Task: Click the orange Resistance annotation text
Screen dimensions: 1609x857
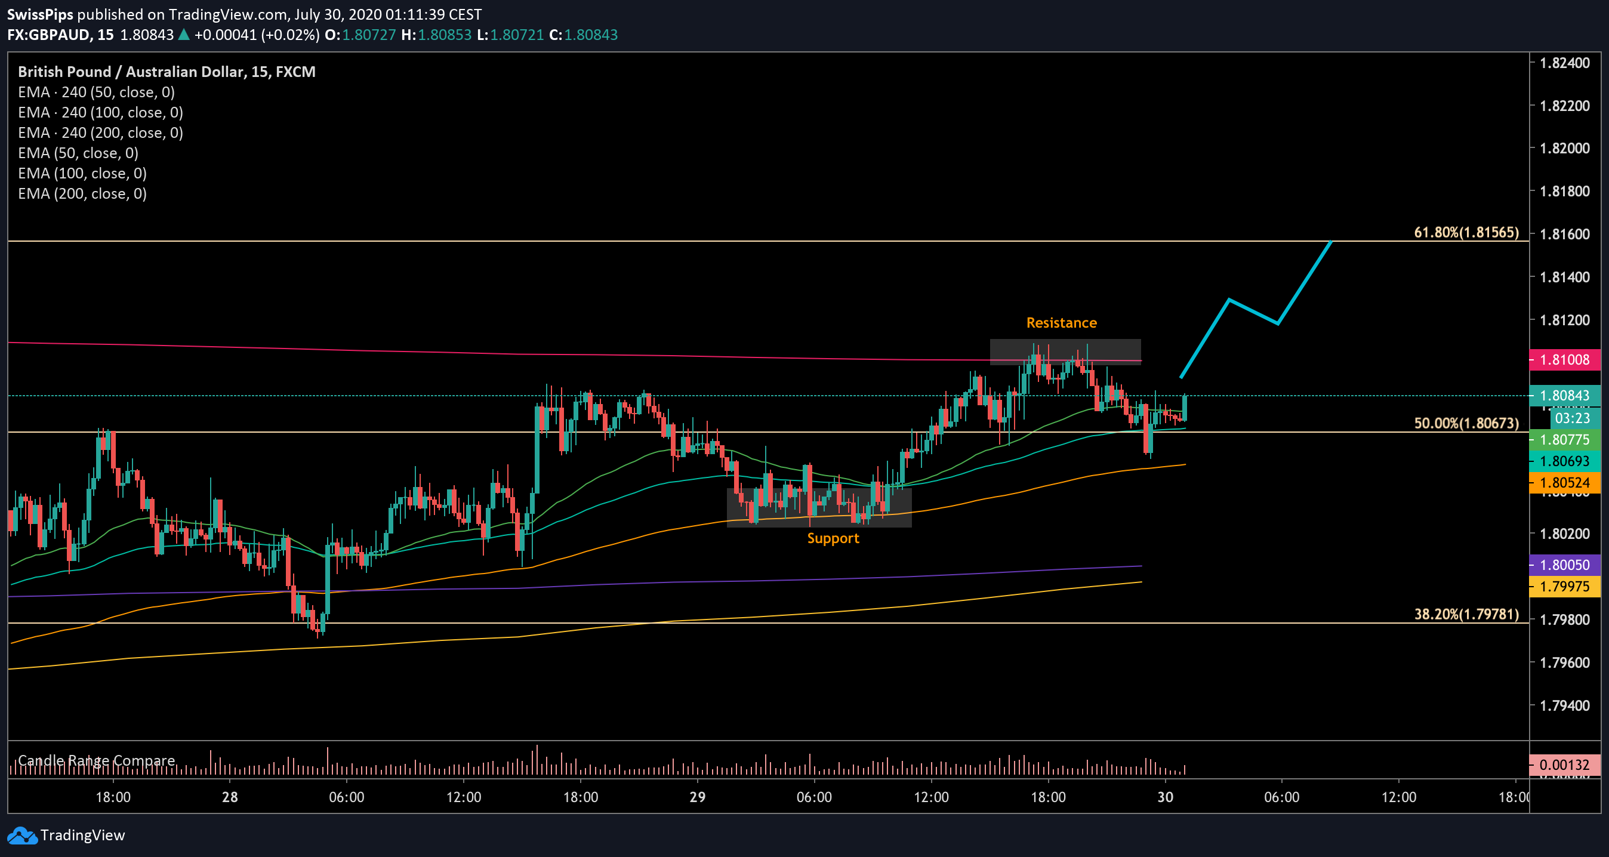Action: click(1061, 323)
